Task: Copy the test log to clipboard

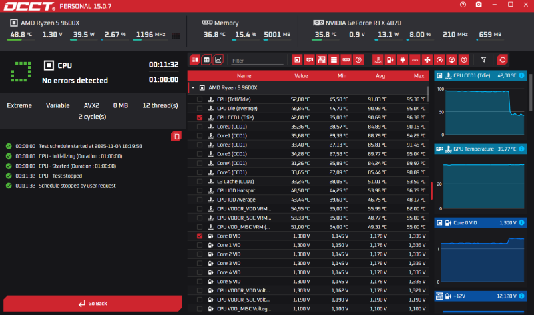Action: pos(176,136)
